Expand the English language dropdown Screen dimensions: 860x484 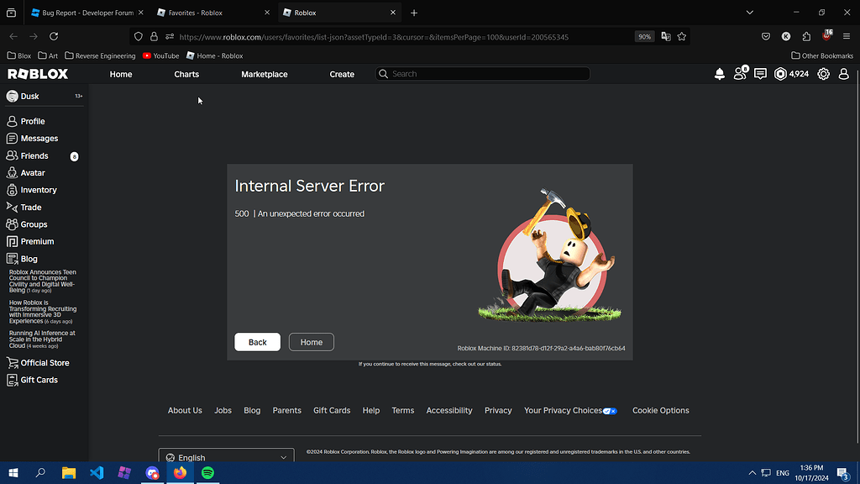(x=225, y=456)
